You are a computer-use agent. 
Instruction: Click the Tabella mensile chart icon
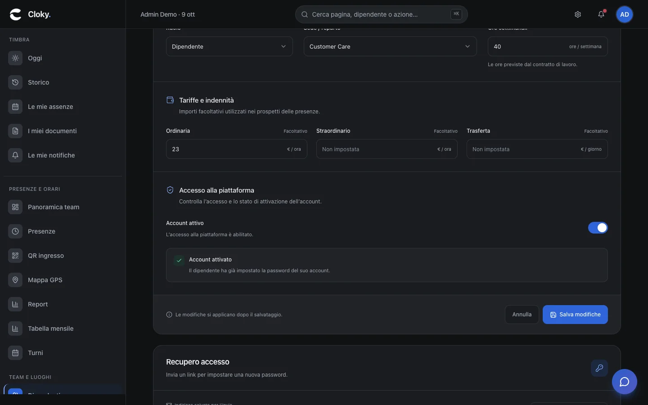(x=15, y=328)
